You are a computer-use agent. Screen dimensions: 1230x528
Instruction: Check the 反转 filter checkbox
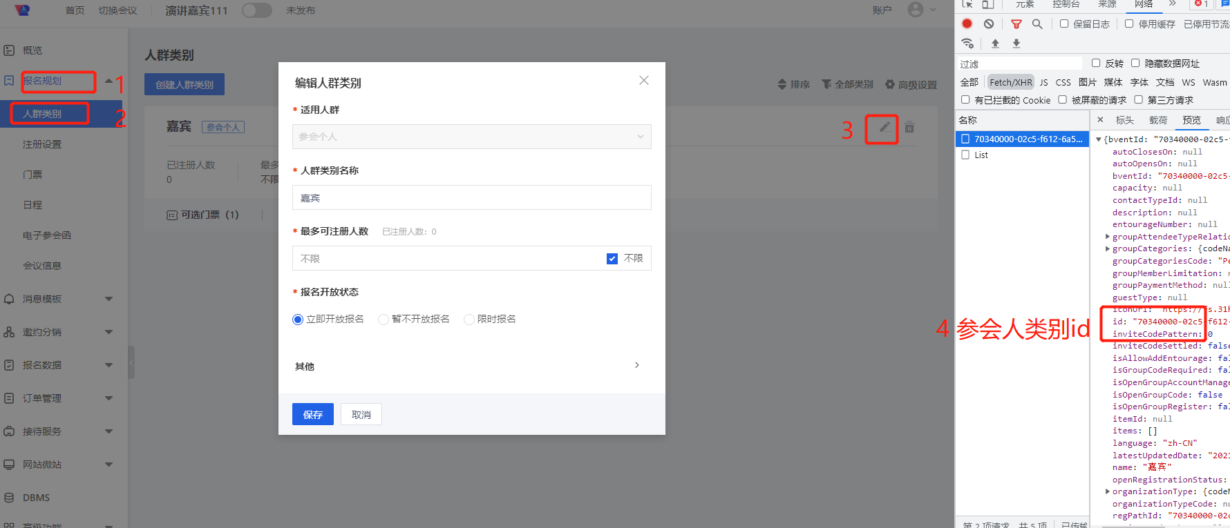(x=1096, y=63)
